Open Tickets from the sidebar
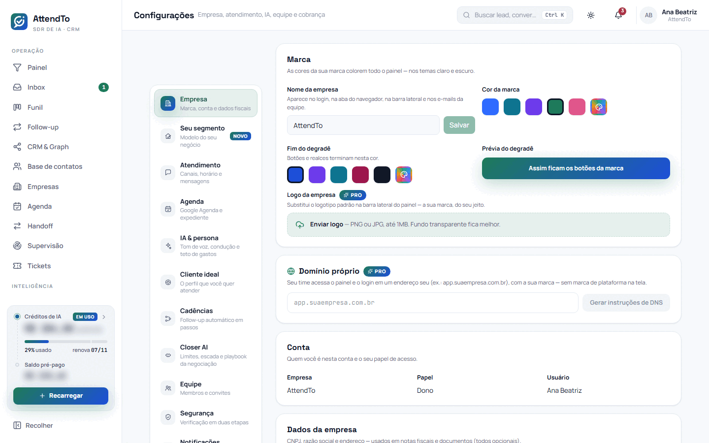 [61, 266]
